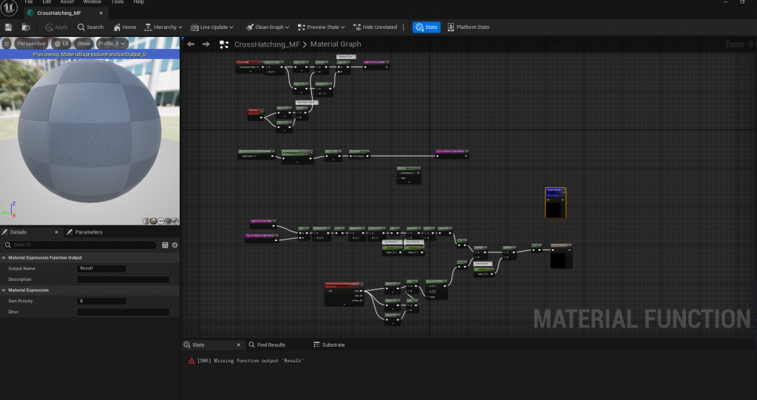The image size is (757, 400).
Task: Click CrossHatching_MF in the graph breadcrumb
Action: pos(267,44)
